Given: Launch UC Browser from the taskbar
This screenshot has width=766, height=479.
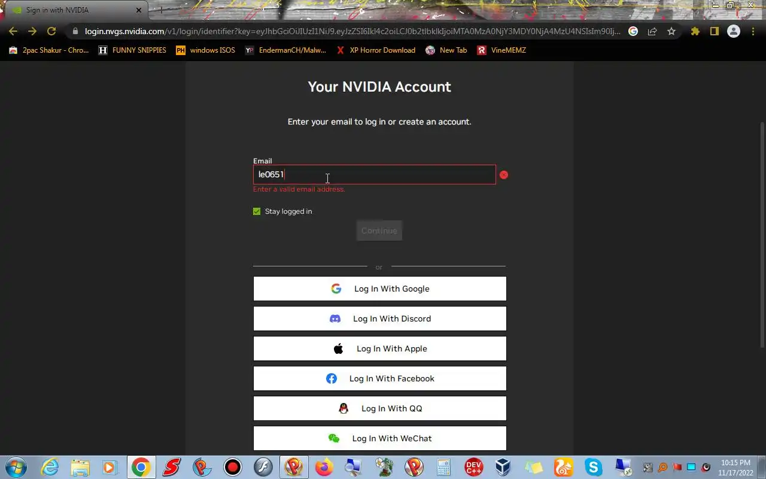Looking at the screenshot, I should (x=563, y=467).
